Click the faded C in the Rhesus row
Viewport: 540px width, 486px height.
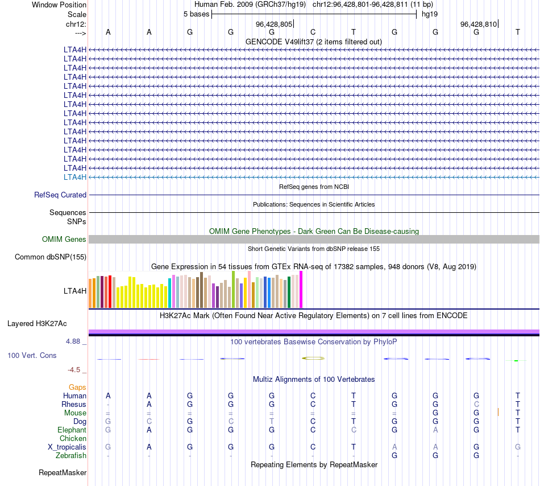[476, 404]
